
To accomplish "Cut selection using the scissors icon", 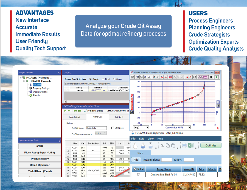I will click(162, 146).
